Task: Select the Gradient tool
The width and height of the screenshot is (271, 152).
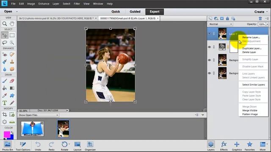Action: [12, 88]
